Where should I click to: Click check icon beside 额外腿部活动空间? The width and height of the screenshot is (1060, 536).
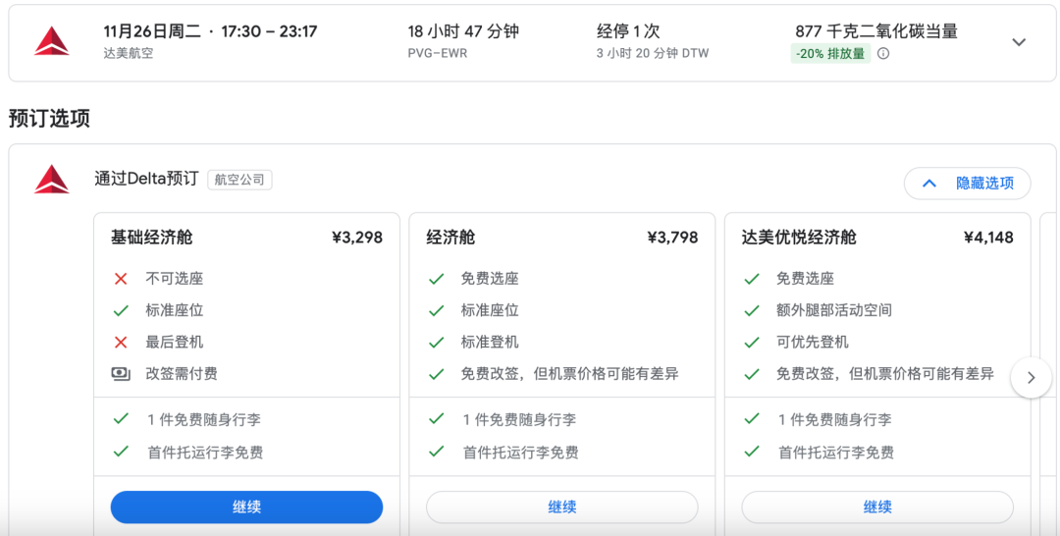[x=752, y=310]
